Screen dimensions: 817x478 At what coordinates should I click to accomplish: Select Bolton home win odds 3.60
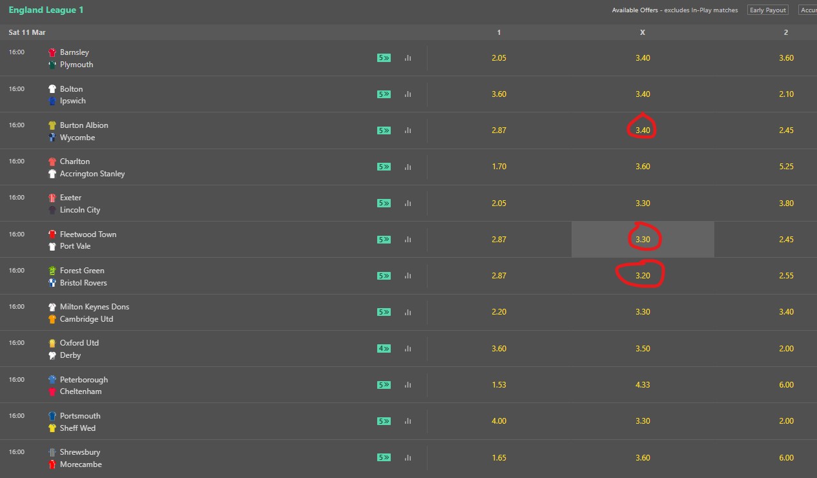499,94
